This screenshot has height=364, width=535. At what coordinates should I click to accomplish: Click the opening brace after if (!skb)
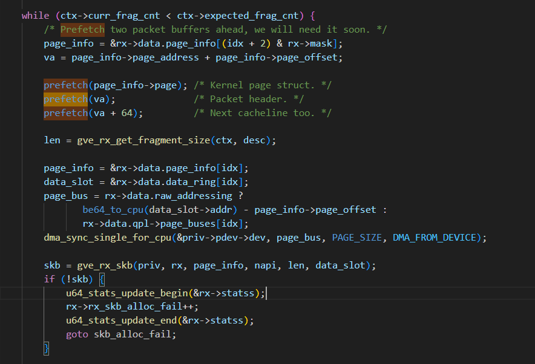(x=102, y=279)
